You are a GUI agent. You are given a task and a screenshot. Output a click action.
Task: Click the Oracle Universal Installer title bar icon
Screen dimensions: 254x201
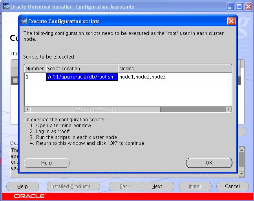(x=5, y=7)
